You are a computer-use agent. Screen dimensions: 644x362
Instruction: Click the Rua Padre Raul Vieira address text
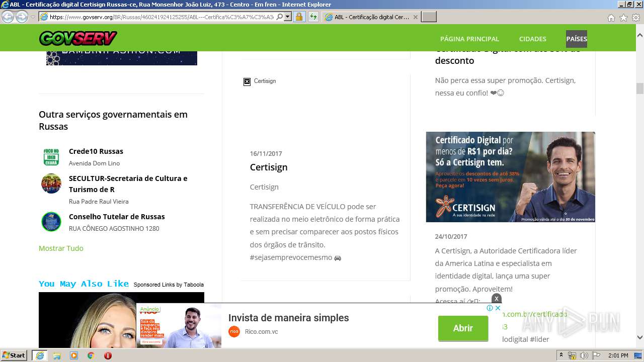pyautogui.click(x=99, y=202)
